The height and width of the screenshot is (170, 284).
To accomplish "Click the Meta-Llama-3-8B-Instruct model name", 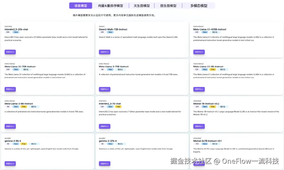I will tap(19, 104).
